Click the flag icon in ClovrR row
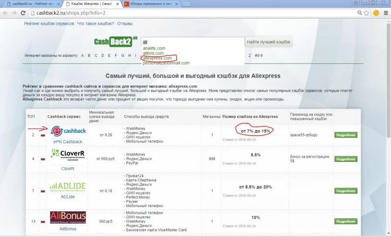Image resolution: width=391 pixels, height=237 pixels. 43,159
